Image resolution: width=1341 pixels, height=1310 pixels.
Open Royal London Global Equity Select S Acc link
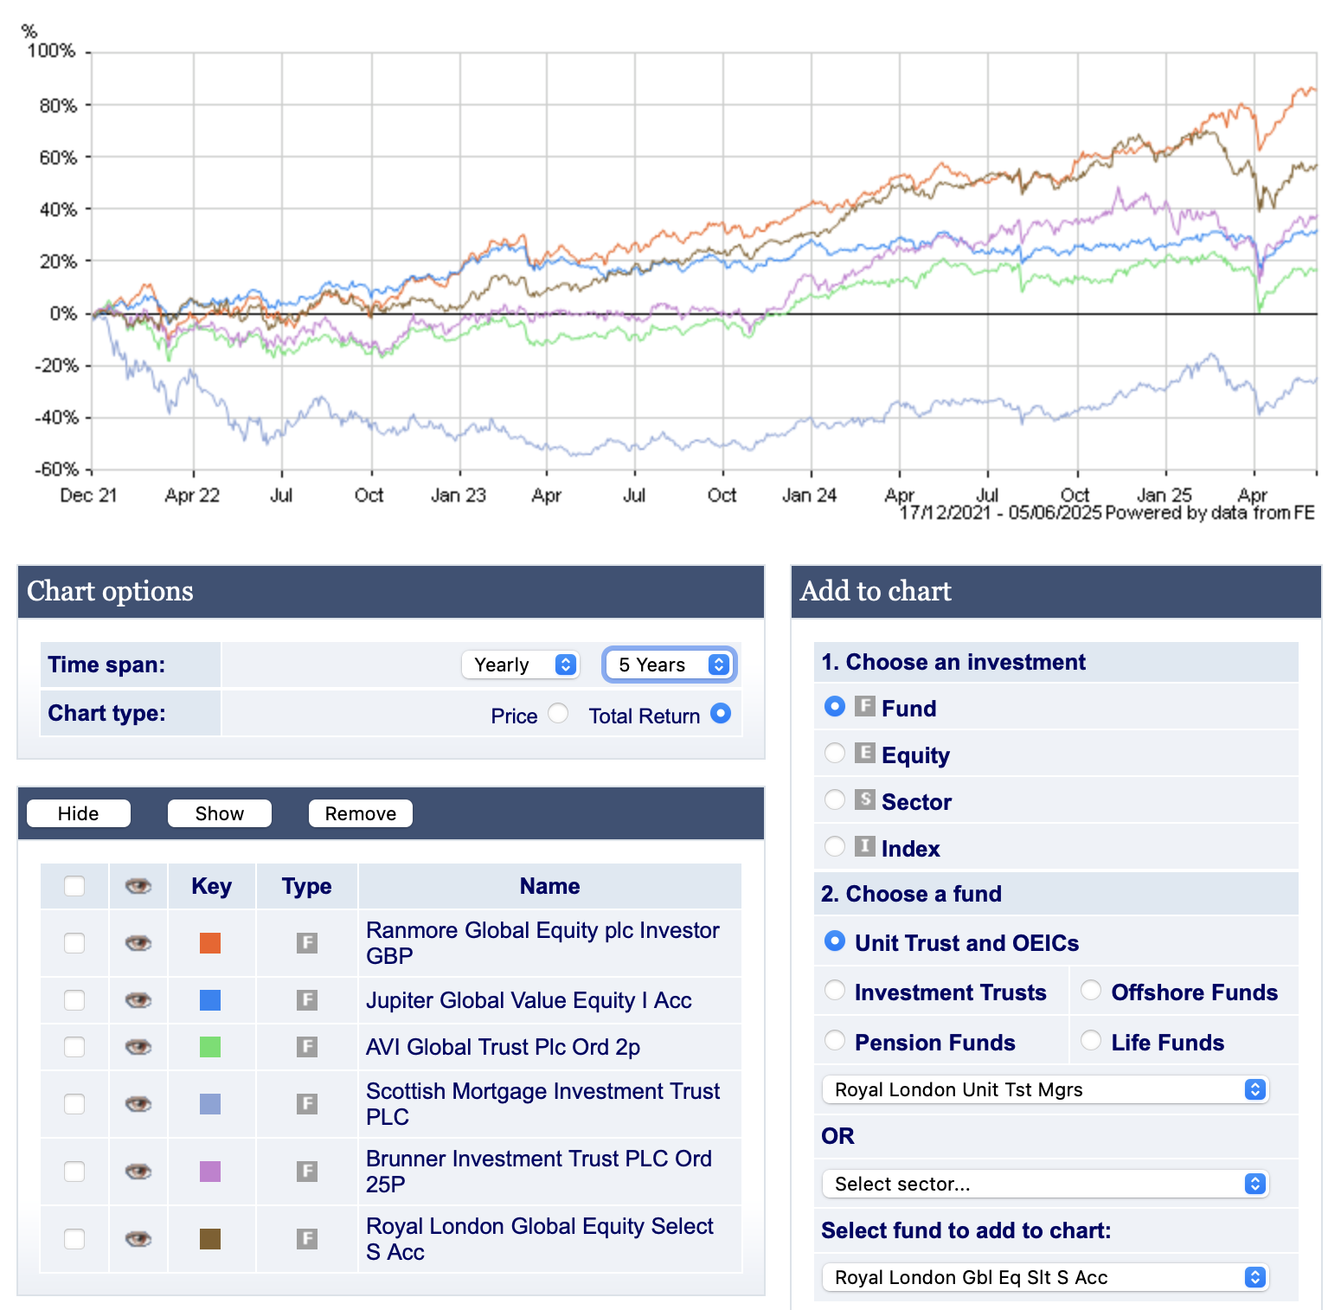pyautogui.click(x=540, y=1239)
